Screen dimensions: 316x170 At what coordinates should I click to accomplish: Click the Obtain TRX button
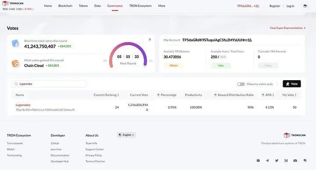point(173,65)
